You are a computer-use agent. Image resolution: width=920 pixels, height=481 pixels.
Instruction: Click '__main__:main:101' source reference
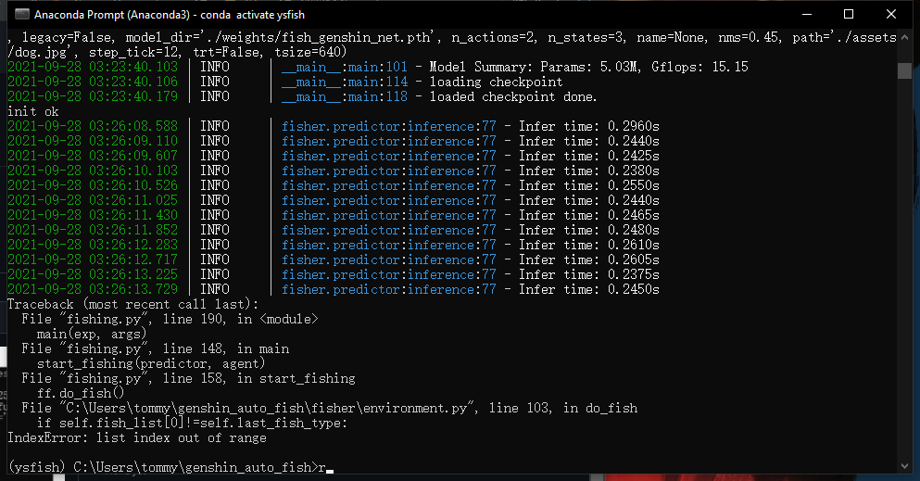pyautogui.click(x=345, y=67)
